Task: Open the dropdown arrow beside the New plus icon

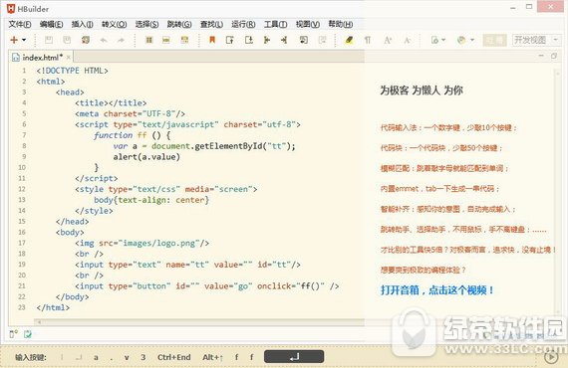Action: tap(24, 40)
